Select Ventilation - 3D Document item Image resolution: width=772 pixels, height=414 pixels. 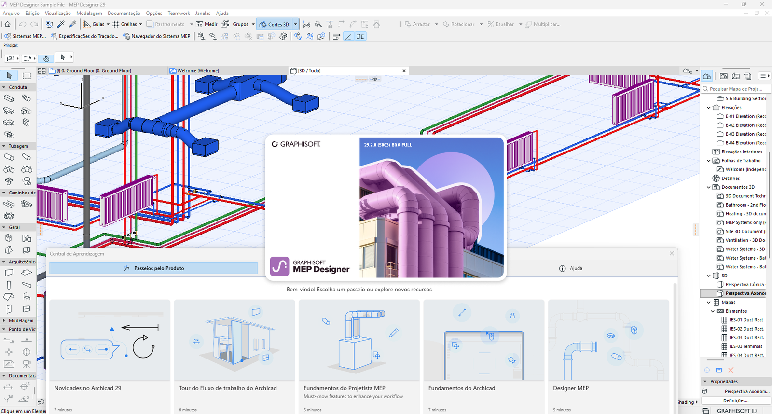[741, 240]
